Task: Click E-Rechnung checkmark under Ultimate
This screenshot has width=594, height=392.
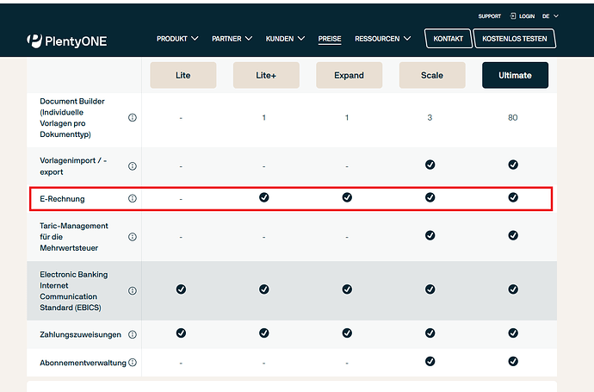Action: tap(513, 197)
